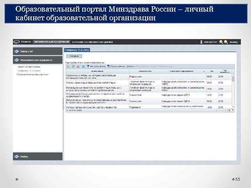Click the sidebar splitter collapse handle

[x=63, y=104]
